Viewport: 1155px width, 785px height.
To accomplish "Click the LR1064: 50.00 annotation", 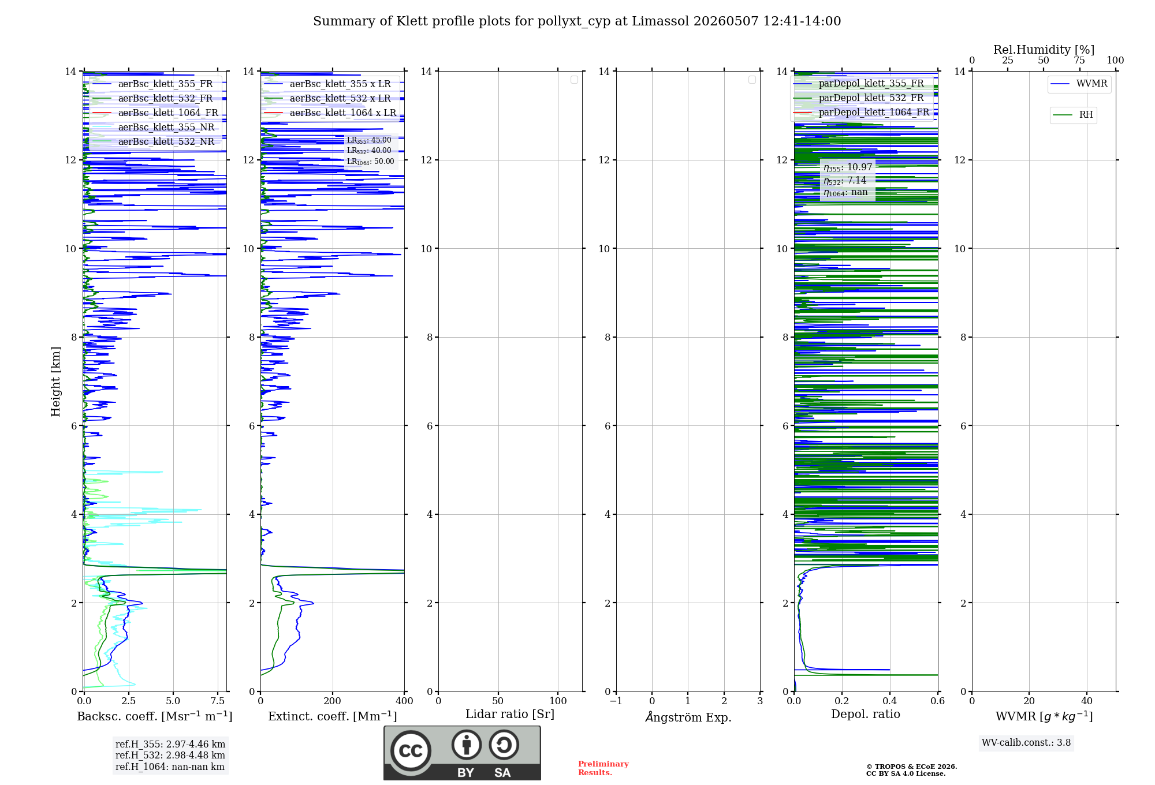I will click(371, 162).
